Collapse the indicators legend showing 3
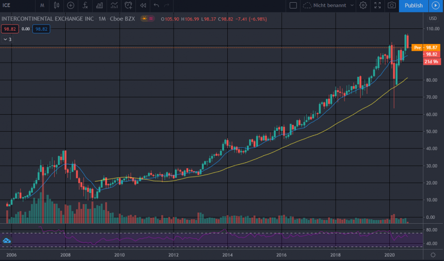Viewport: 444px width, 261px height. pos(7,40)
